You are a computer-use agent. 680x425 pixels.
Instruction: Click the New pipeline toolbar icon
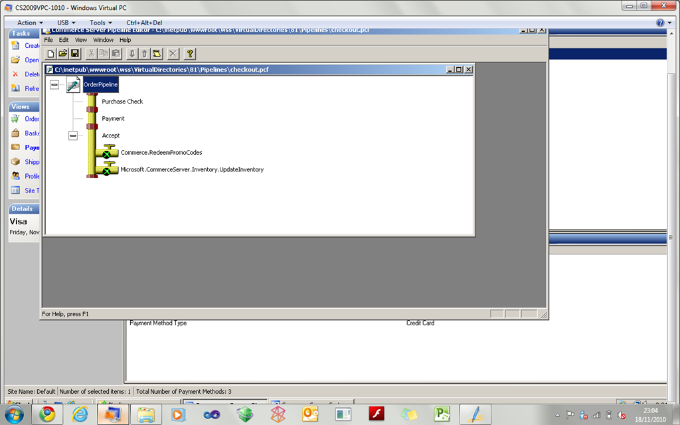click(x=50, y=54)
